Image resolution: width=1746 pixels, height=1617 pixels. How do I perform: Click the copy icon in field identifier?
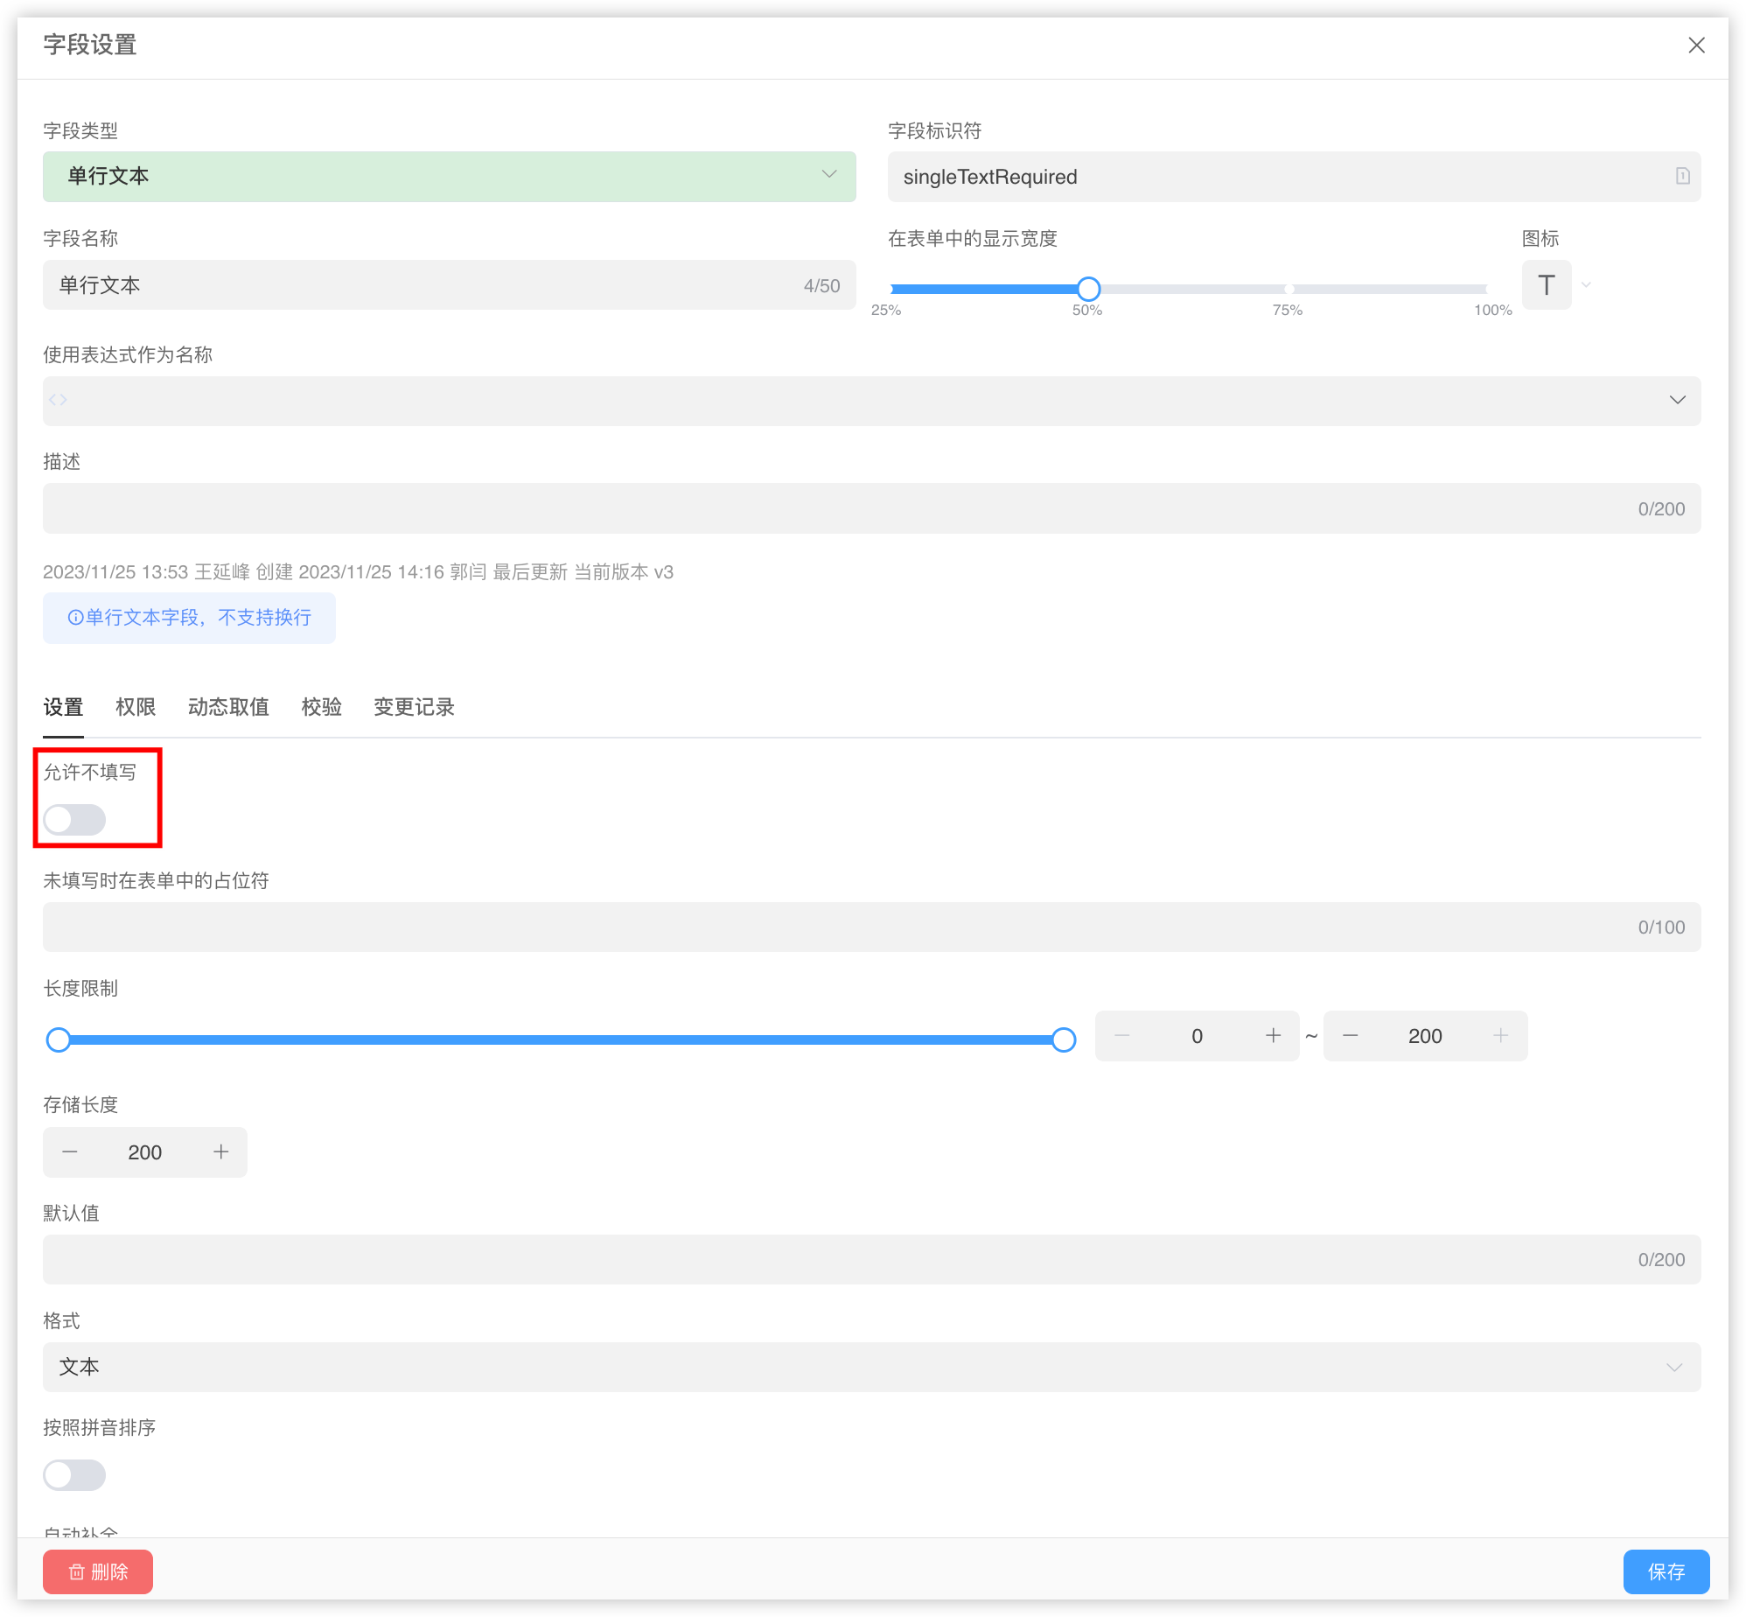point(1682,176)
